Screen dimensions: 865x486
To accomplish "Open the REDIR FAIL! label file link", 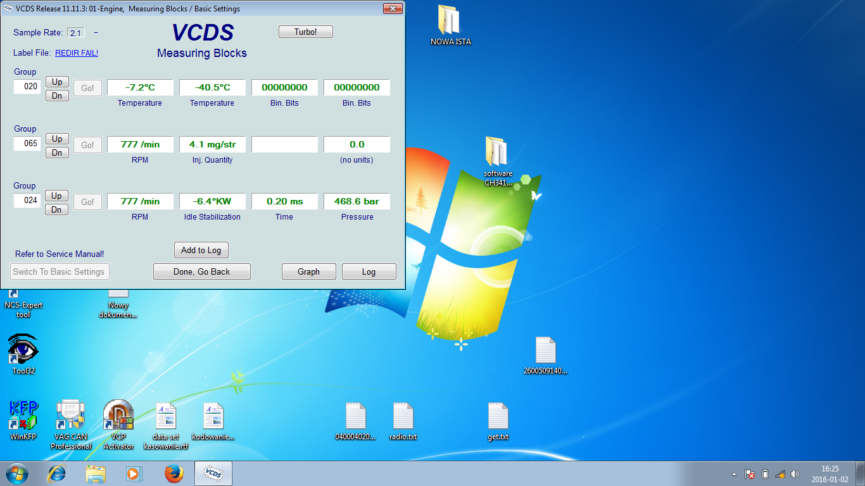I will pos(77,53).
